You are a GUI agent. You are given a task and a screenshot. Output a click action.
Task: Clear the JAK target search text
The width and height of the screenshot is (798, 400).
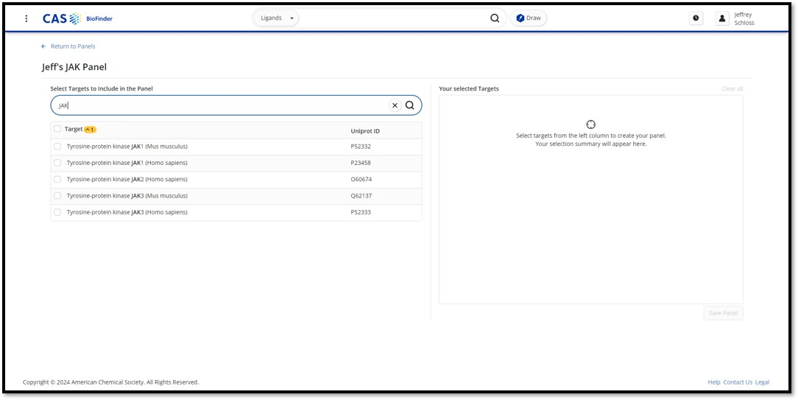pyautogui.click(x=395, y=105)
